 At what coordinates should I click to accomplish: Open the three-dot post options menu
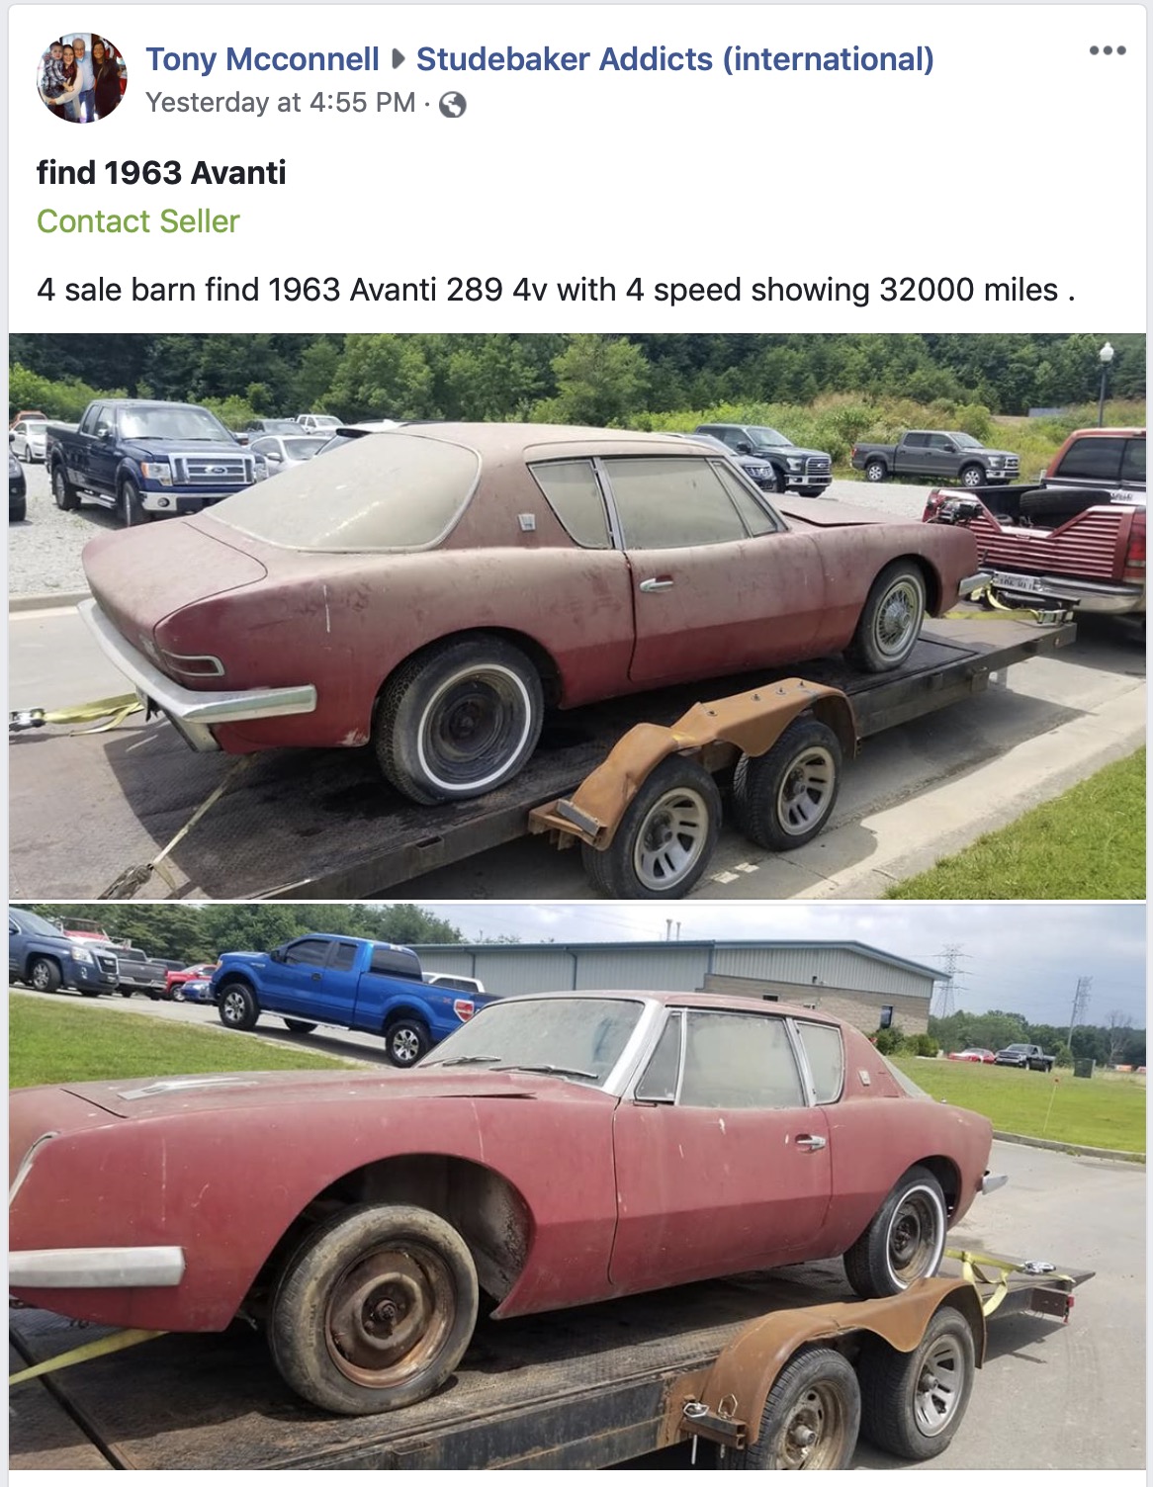[1107, 50]
